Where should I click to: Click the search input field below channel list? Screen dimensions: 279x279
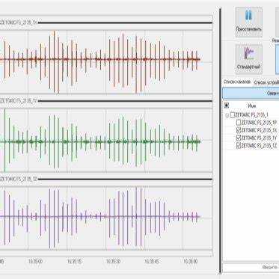coord(251,267)
